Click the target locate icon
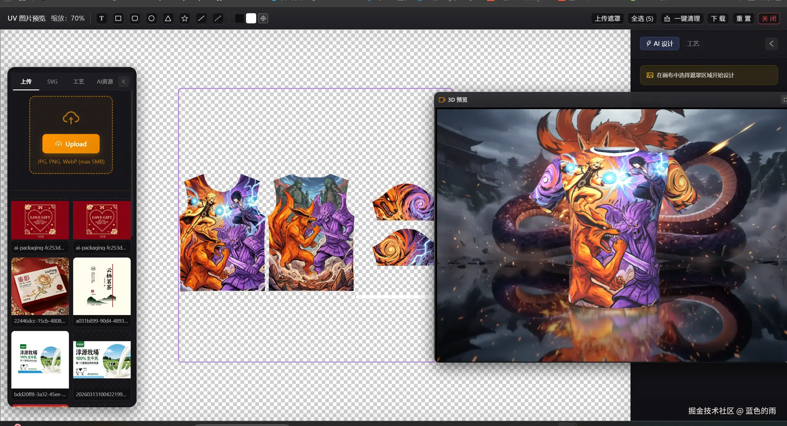The width and height of the screenshot is (787, 426). click(263, 18)
